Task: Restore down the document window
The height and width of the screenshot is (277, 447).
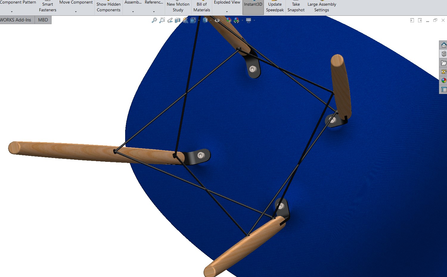Action: point(435,20)
